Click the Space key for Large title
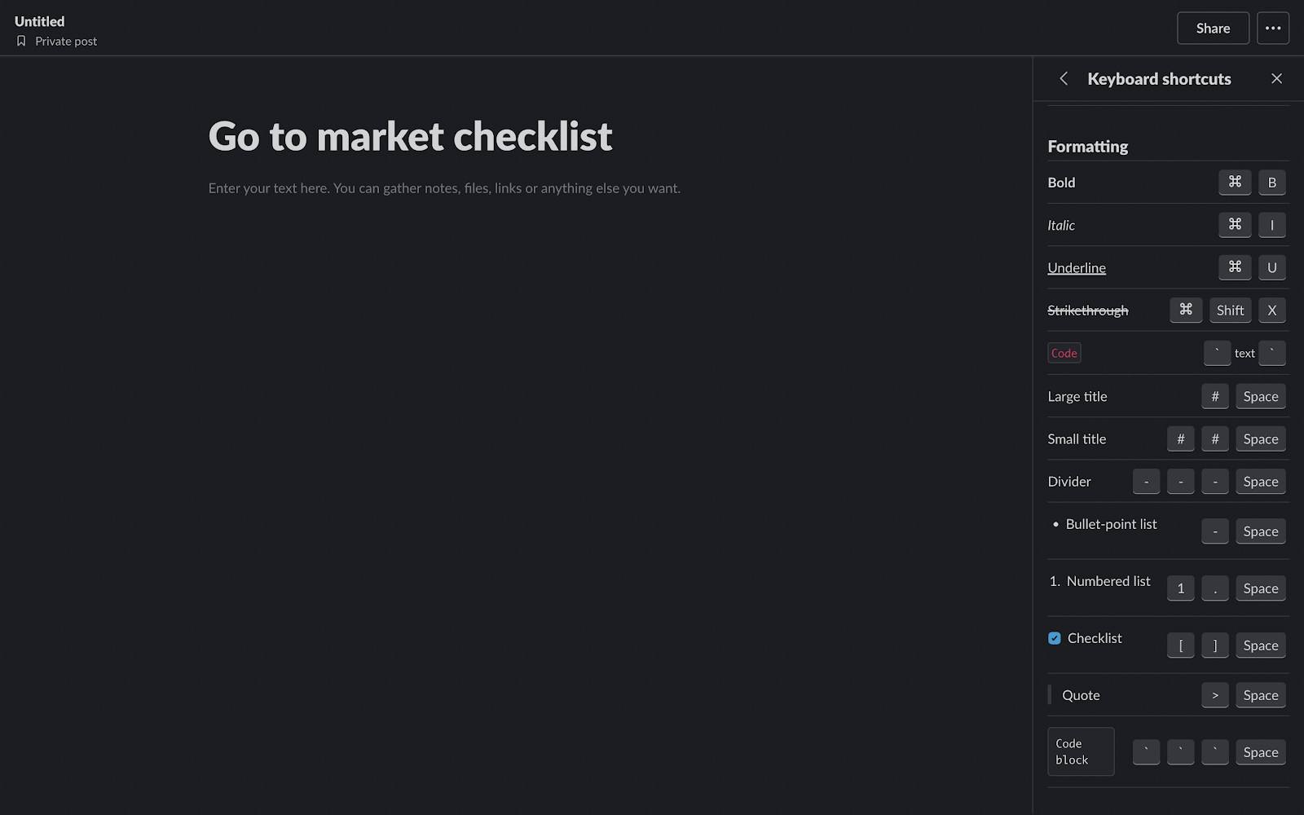The height and width of the screenshot is (815, 1304). (1260, 396)
